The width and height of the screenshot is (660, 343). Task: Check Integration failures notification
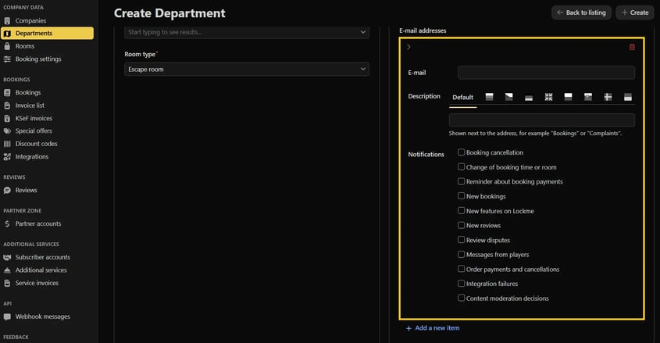click(x=462, y=284)
